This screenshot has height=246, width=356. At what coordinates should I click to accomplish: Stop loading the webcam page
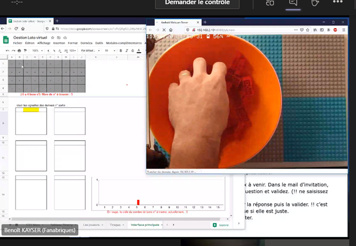click(x=164, y=30)
